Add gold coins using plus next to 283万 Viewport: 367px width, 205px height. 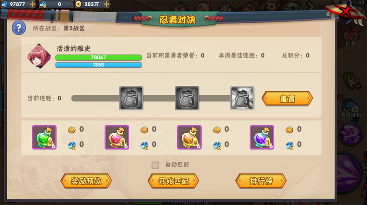(x=106, y=4)
